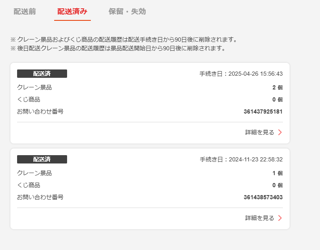Screen dimensions: 320x250
Task: Click the notice beginning with 後日配送クレーン景品
Action: click(x=117, y=48)
